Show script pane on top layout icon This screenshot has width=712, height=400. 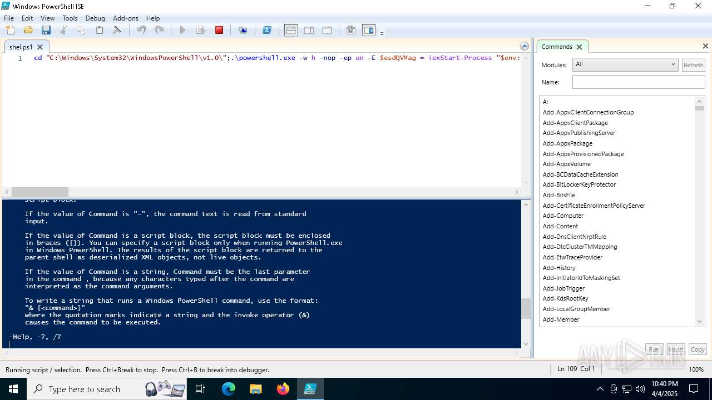point(291,30)
